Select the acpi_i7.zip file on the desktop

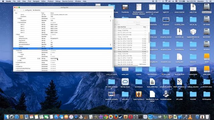(x=193, y=8)
